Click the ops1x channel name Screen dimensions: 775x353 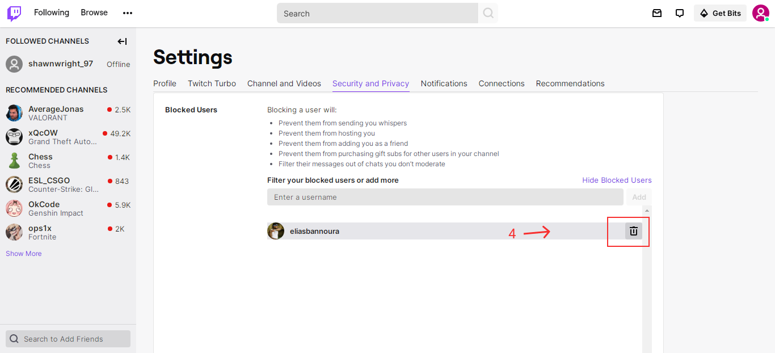click(x=40, y=228)
